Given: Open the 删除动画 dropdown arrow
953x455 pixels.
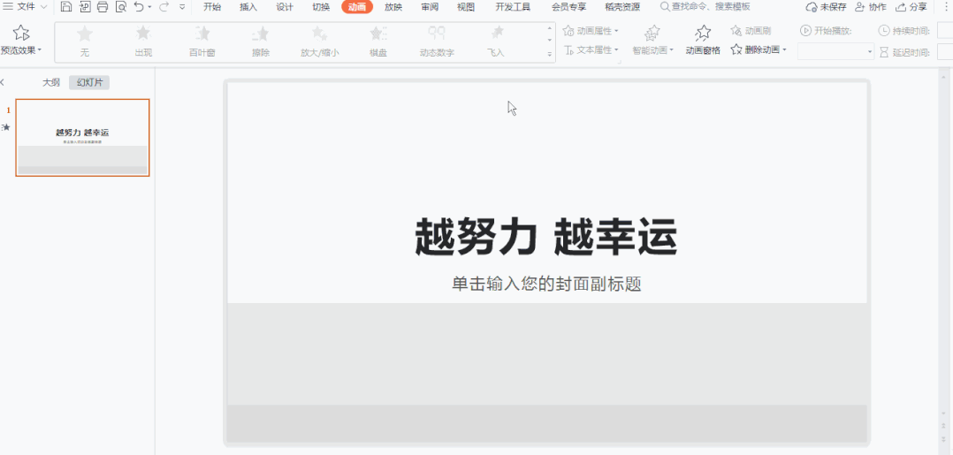Looking at the screenshot, I should point(785,49).
